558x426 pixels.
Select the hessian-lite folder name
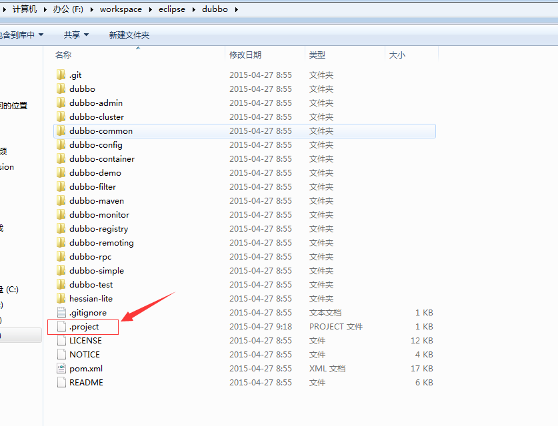point(91,298)
